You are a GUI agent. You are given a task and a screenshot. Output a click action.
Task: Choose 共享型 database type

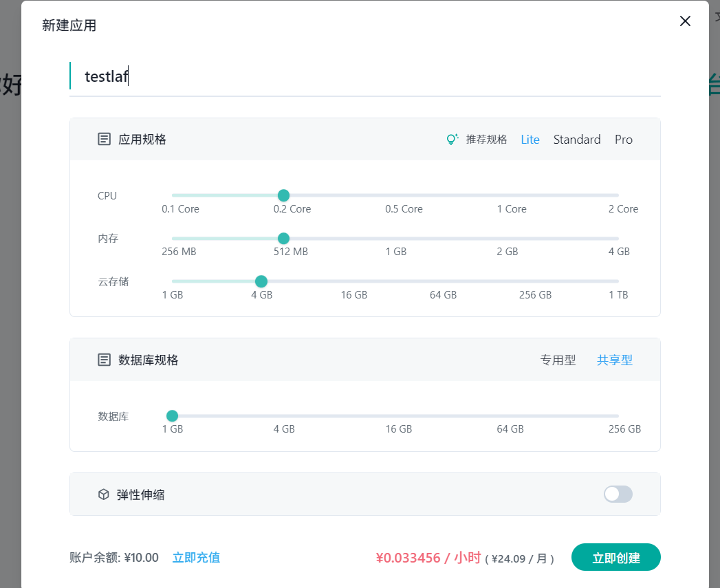[614, 360]
